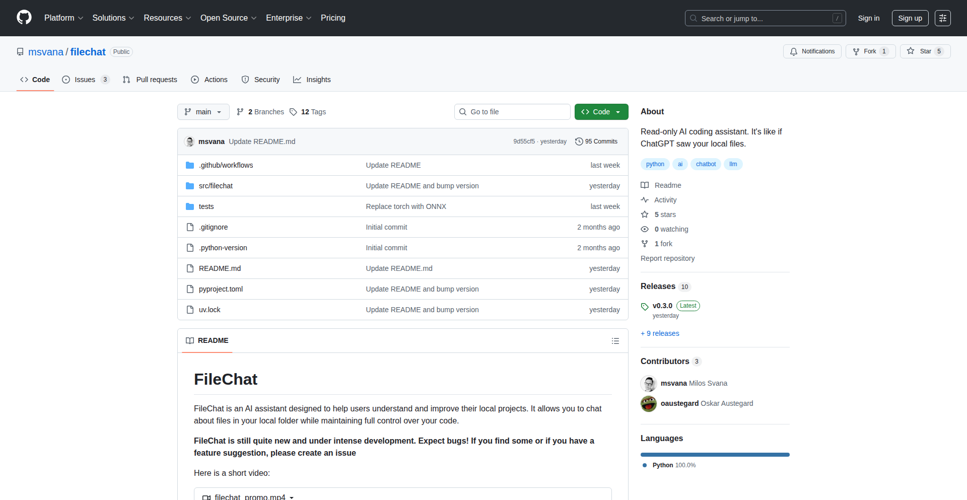Expand the Open Source menu
967x500 pixels.
tap(228, 18)
